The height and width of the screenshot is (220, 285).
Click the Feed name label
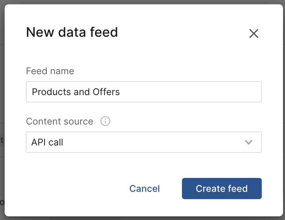pyautogui.click(x=50, y=71)
